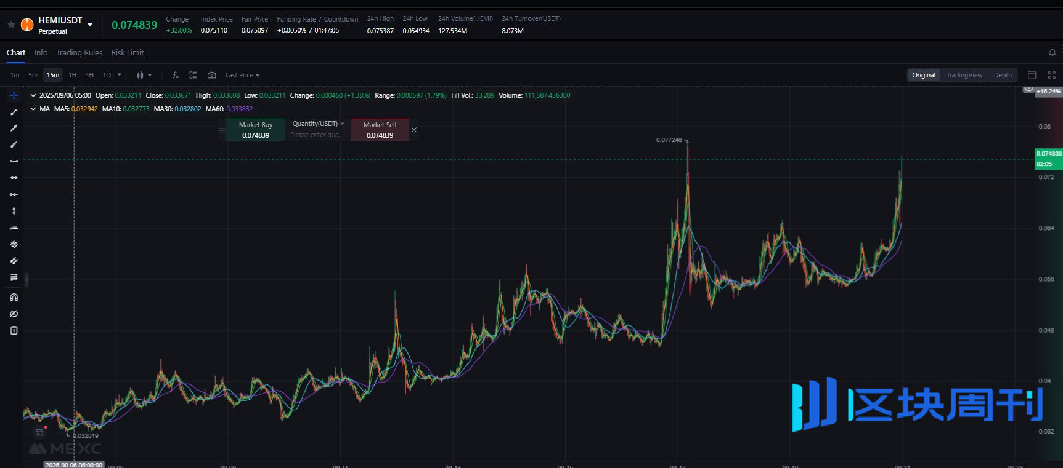This screenshot has width=1063, height=468.
Task: Delete all drawings with trash icon
Action: tap(14, 330)
